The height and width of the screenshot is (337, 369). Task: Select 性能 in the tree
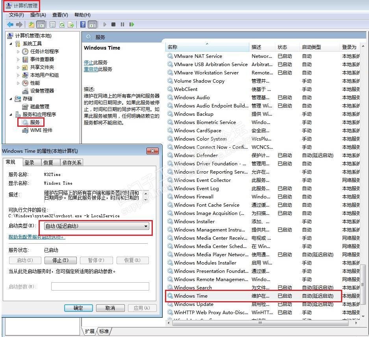click(x=35, y=83)
